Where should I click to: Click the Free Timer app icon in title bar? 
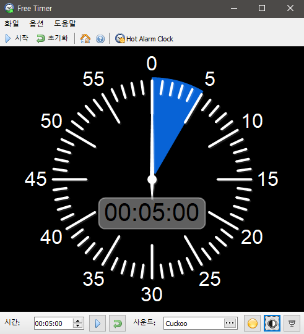click(x=9, y=8)
